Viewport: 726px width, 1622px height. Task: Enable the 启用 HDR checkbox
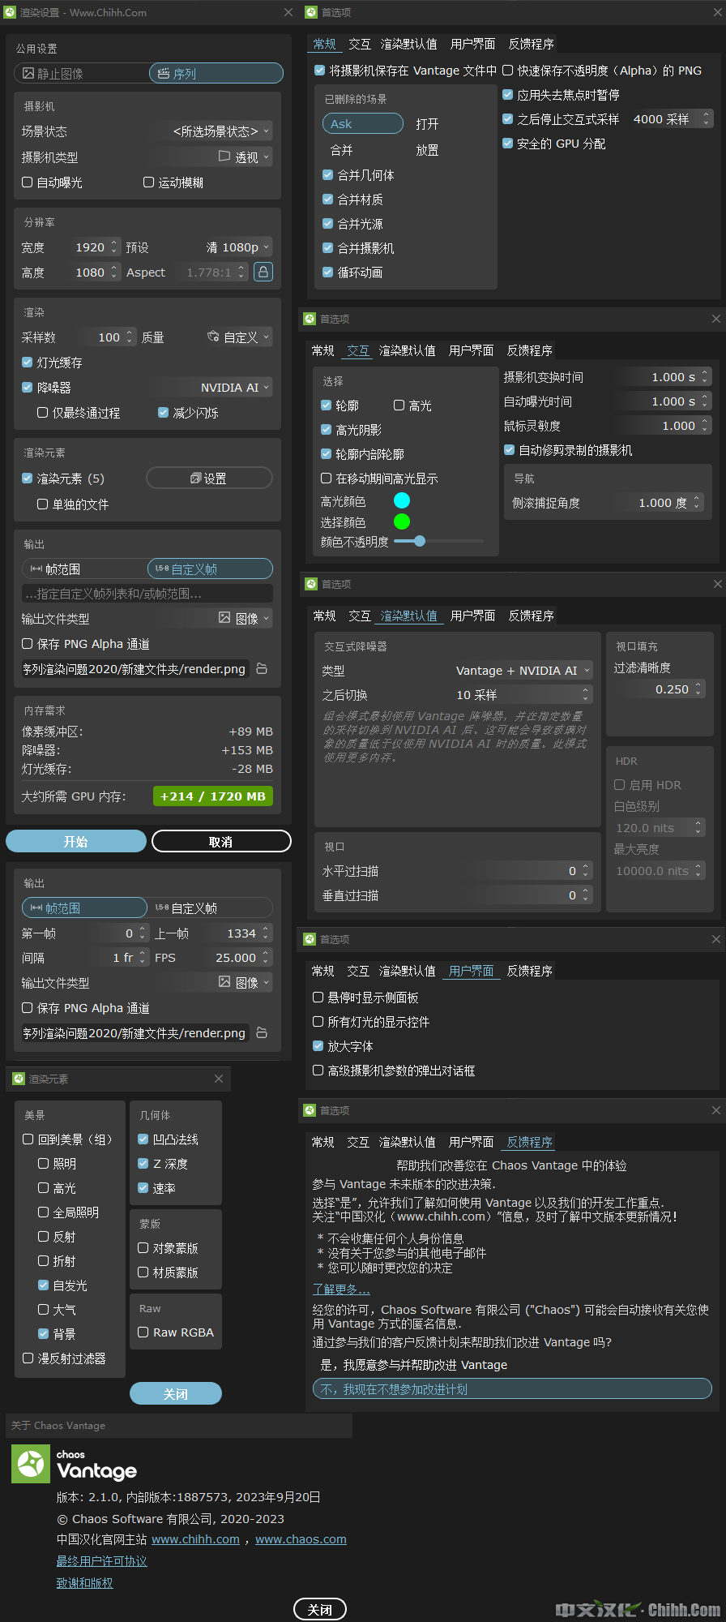coord(620,785)
